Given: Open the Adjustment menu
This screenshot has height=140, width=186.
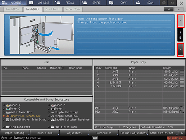Looking at the screenshot, I should 74,133.
